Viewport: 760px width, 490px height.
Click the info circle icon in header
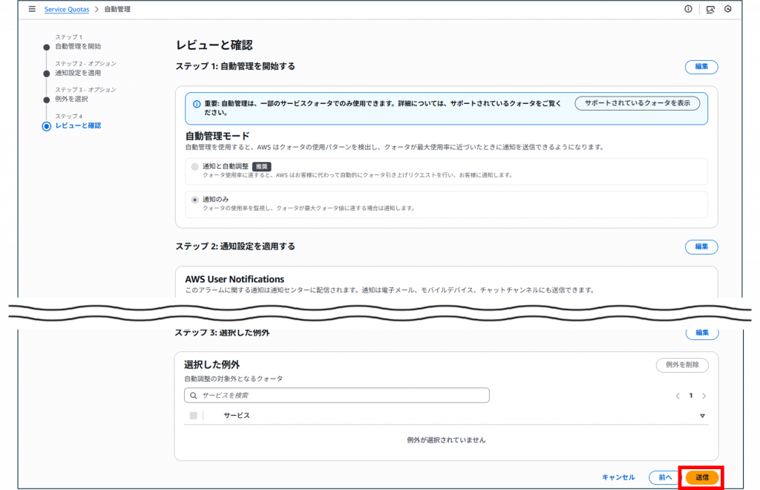[x=688, y=9]
